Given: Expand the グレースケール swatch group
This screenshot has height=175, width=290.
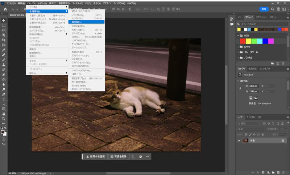Looking at the screenshot, I should (238, 52).
